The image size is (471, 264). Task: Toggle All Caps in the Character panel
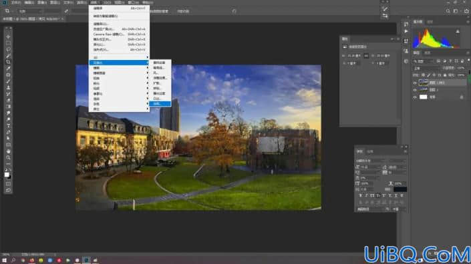pyautogui.click(x=373, y=195)
